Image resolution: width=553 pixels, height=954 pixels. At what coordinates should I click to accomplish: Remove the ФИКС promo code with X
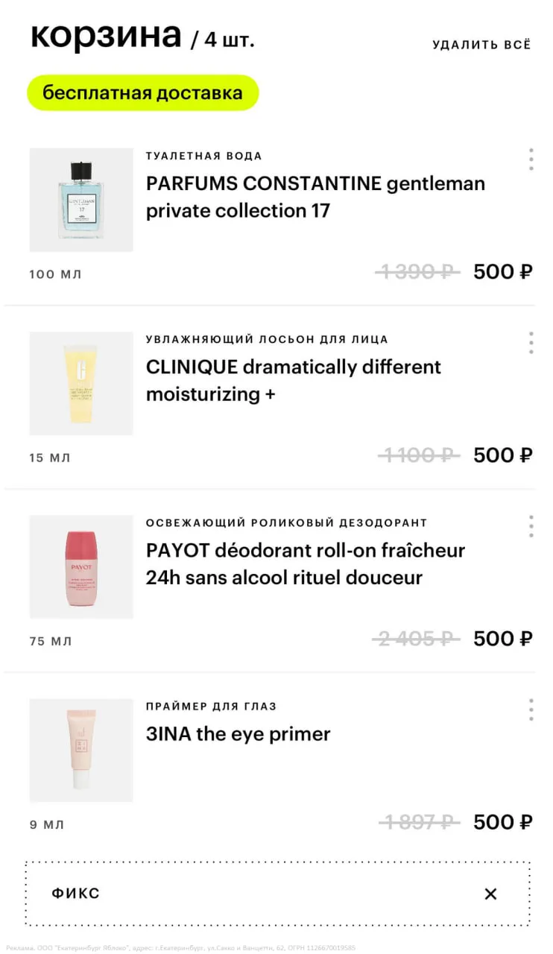coord(490,894)
